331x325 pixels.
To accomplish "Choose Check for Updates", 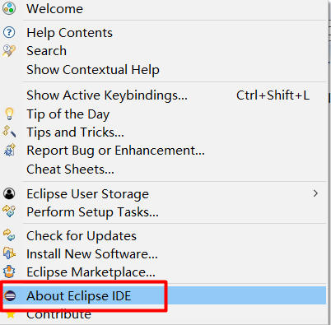I will [x=82, y=236].
